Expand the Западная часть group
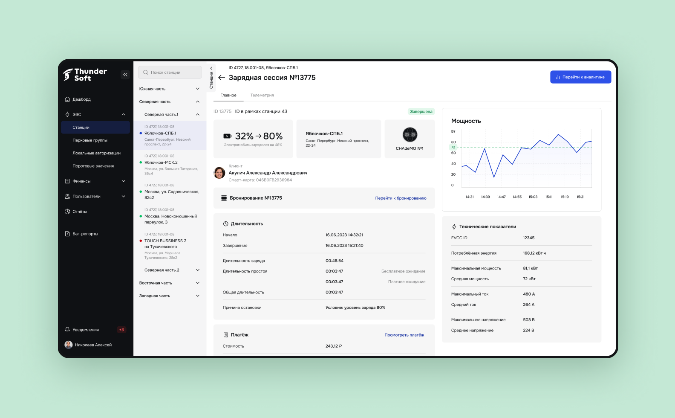 pyautogui.click(x=198, y=296)
